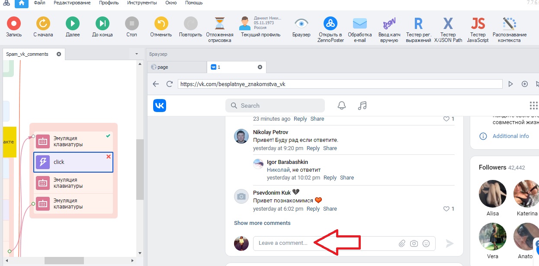Screen dimensions: 539x266
Task: Go back in the embedded browser
Action: coord(156,84)
